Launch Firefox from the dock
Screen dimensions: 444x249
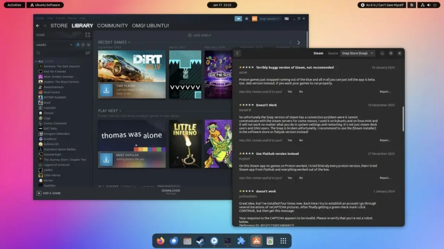click(x=160, y=241)
